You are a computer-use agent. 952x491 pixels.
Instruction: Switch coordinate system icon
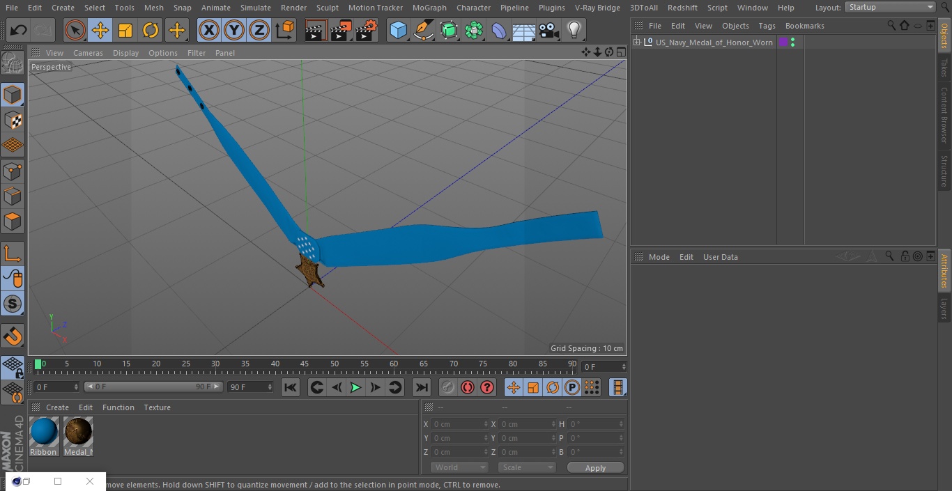(285, 31)
